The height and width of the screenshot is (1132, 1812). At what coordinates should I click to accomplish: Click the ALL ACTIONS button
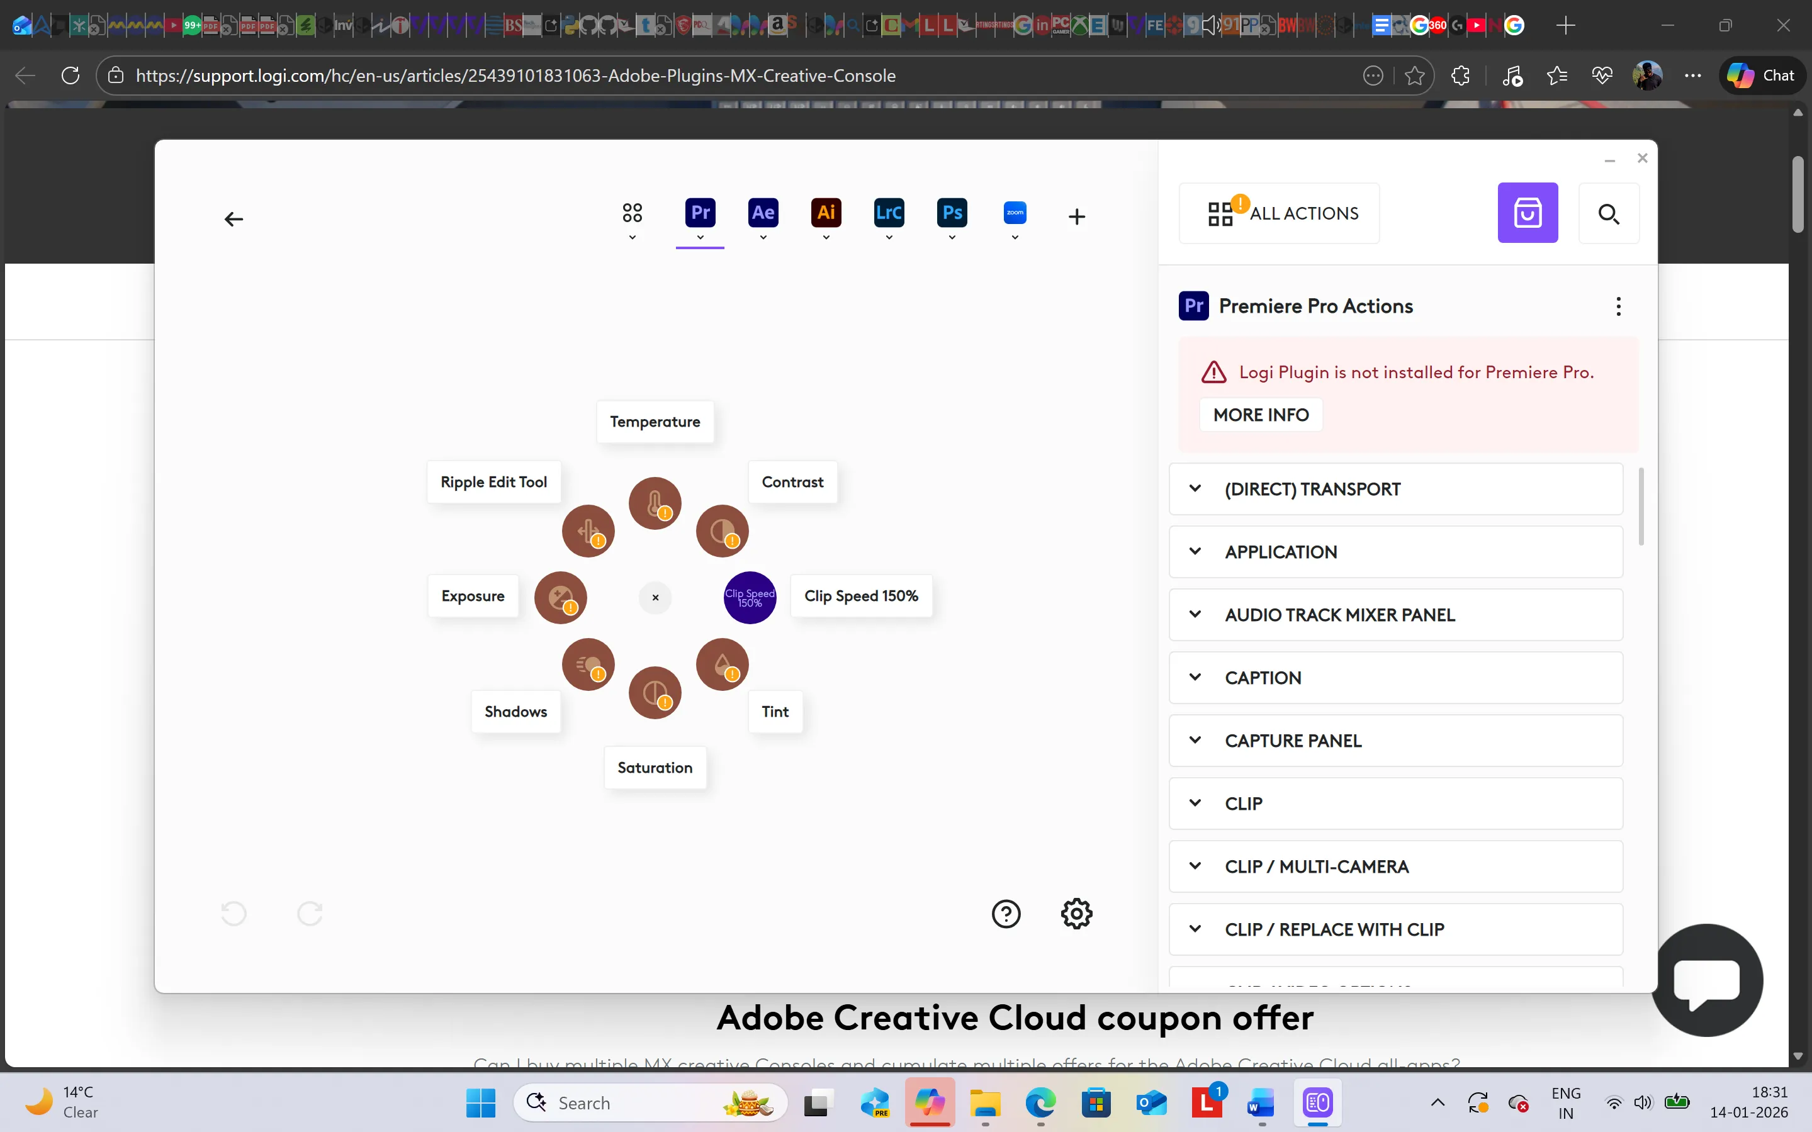point(1280,213)
